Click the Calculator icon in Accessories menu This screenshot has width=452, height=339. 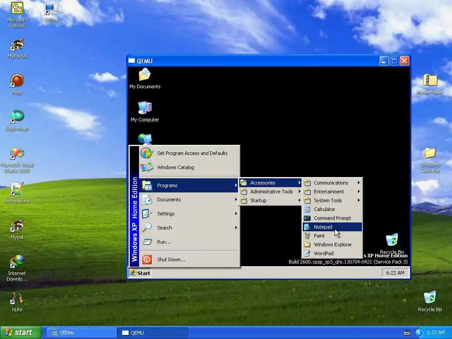pos(307,209)
